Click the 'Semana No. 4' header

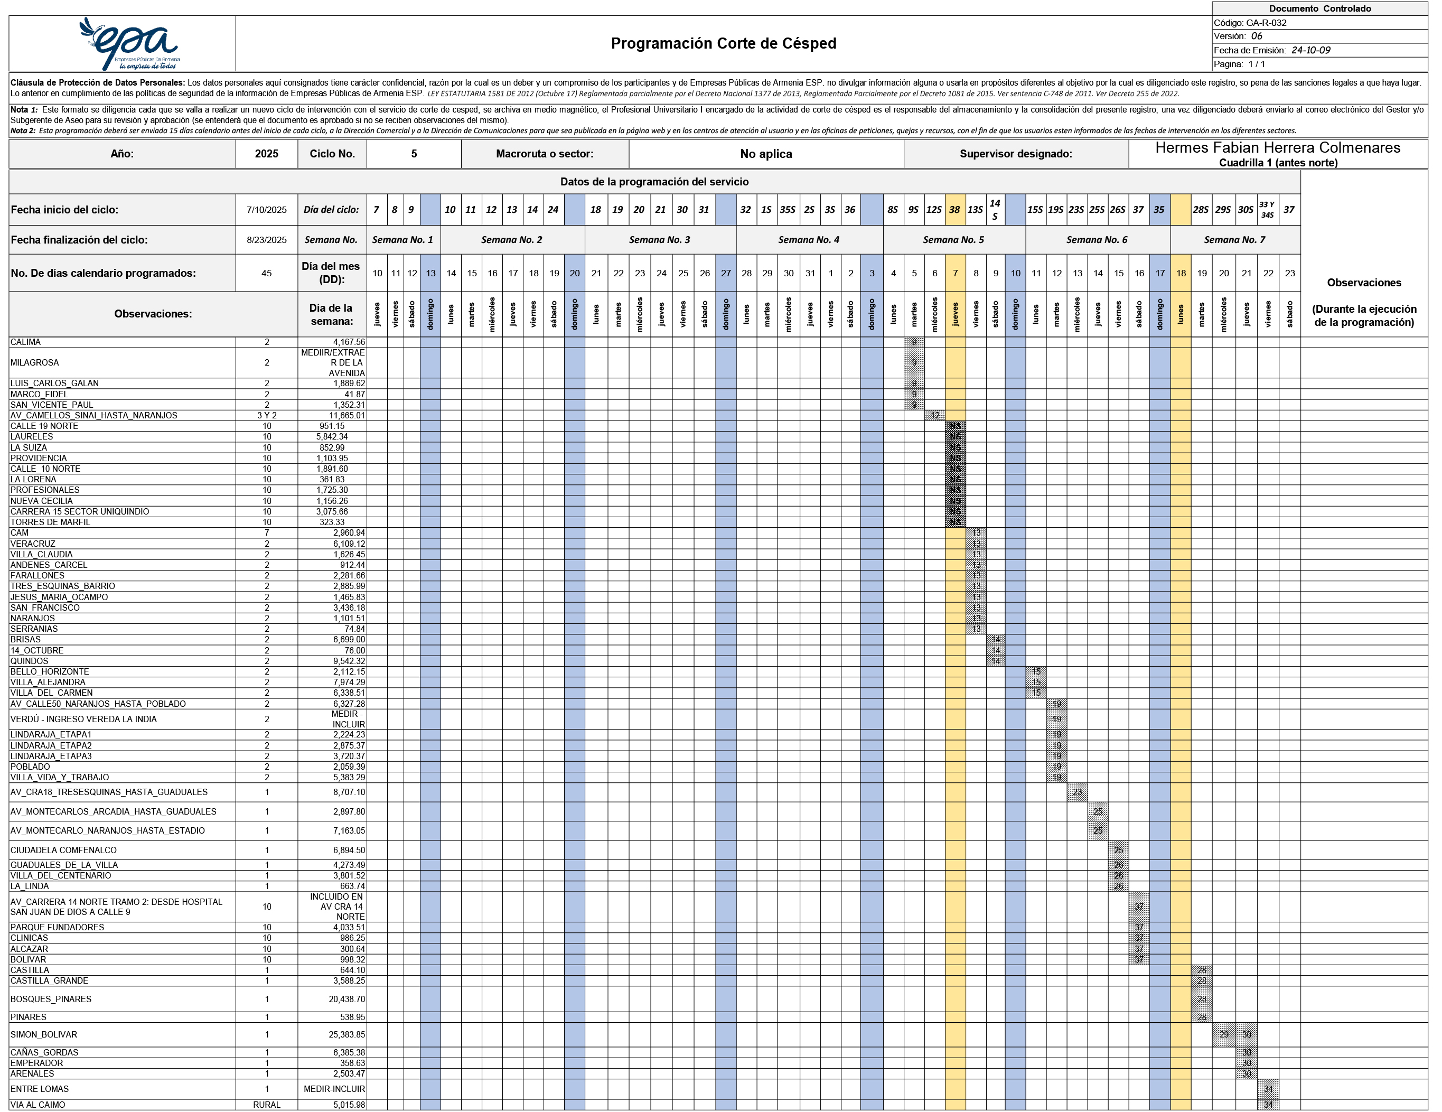809,240
